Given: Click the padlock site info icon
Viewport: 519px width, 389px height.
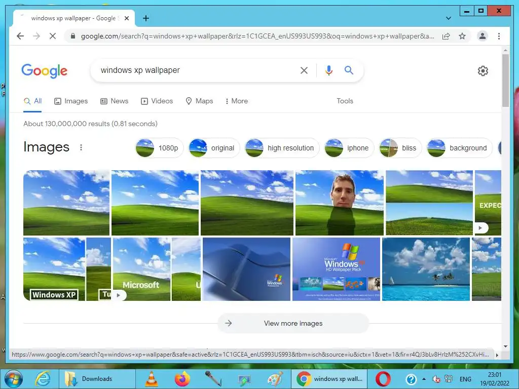Looking at the screenshot, I should pos(73,36).
